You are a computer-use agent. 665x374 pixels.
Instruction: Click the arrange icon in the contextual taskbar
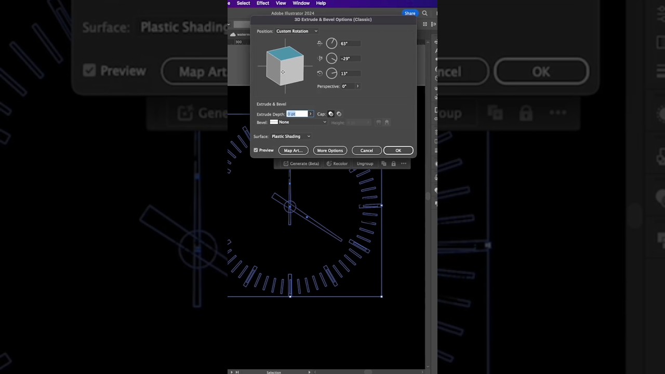click(x=384, y=164)
